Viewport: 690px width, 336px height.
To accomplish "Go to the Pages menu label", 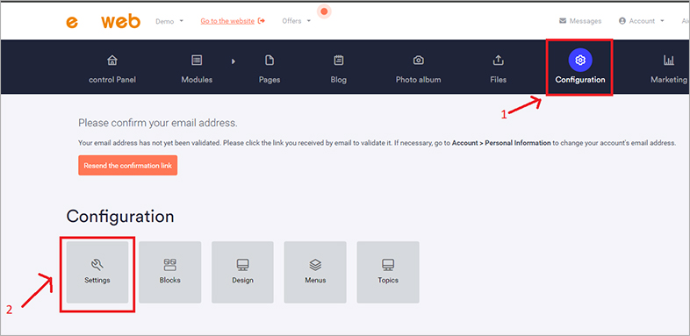I will point(270,80).
